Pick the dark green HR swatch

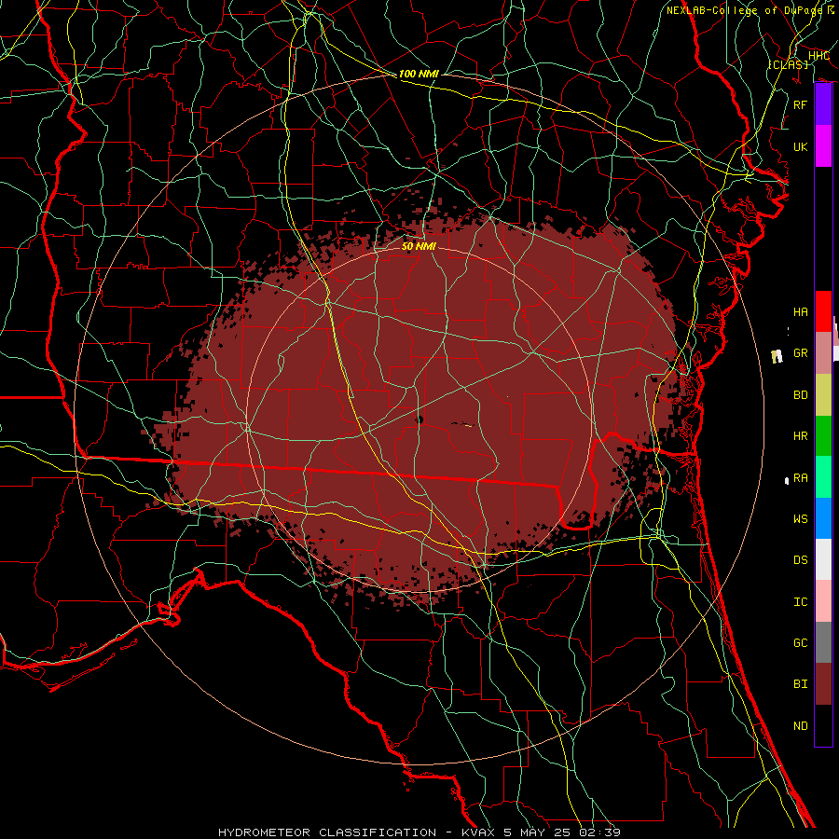pyautogui.click(x=823, y=435)
